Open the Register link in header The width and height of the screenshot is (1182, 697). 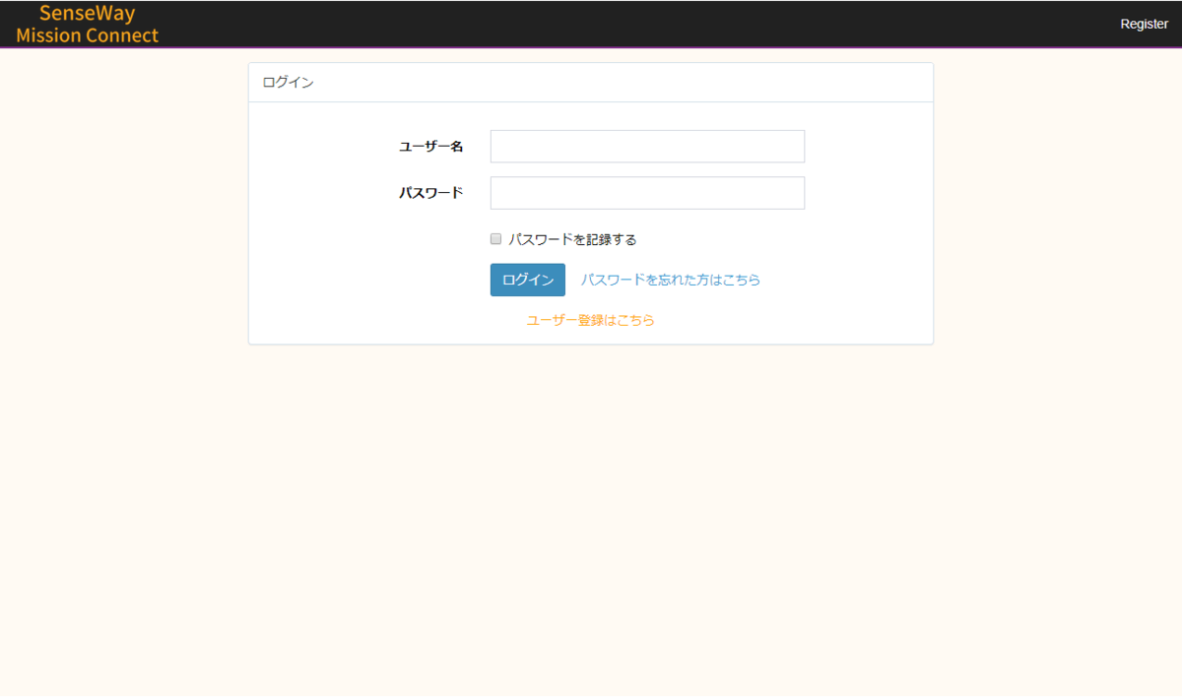coord(1144,24)
